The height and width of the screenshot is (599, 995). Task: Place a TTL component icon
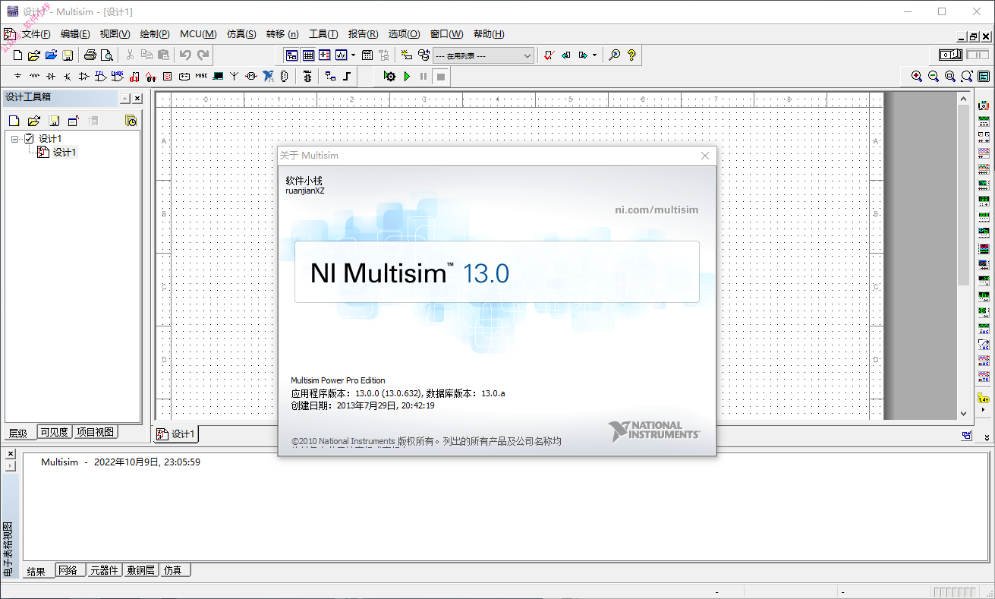(x=101, y=76)
